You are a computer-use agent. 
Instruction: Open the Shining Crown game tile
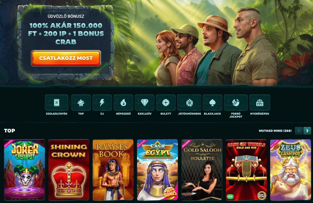[x=69, y=170]
